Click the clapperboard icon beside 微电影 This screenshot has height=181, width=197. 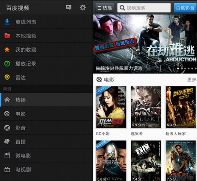tap(7, 155)
